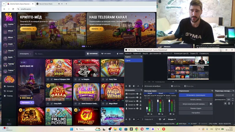This screenshot has width=235, height=132.
Task: Open the Вид menu in OBS
Action: [145, 53]
